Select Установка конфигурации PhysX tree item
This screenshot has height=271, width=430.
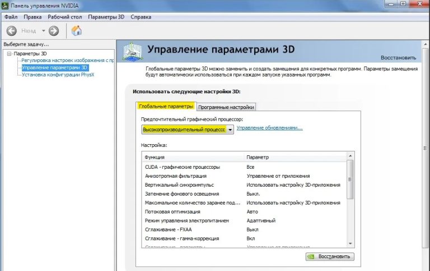(x=58, y=74)
